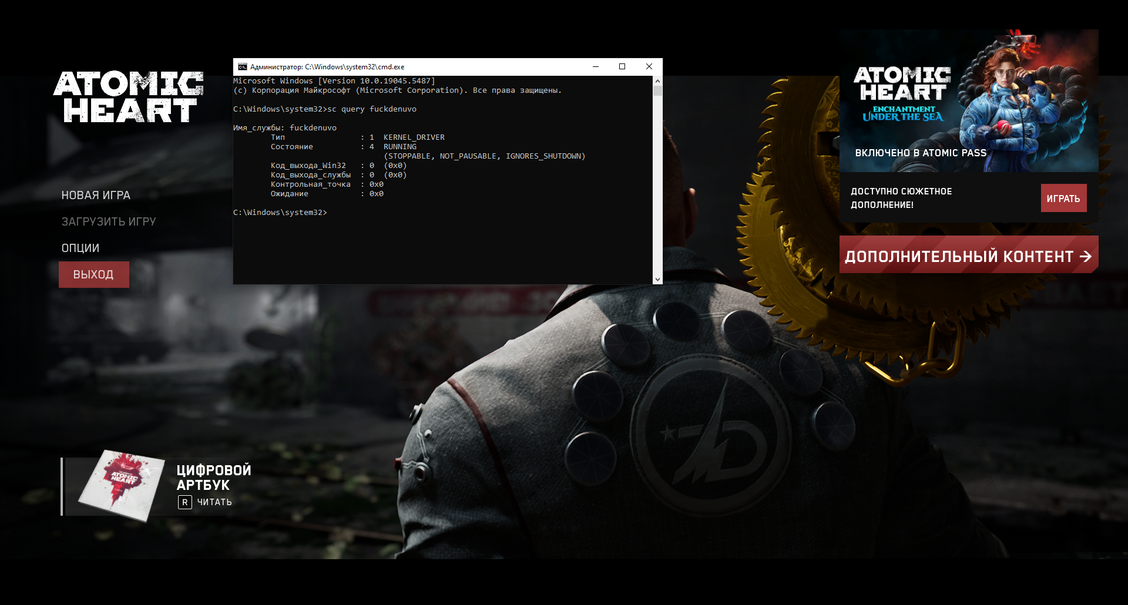Click the Имя_службы service name line
1128x605 pixels.
(285, 128)
